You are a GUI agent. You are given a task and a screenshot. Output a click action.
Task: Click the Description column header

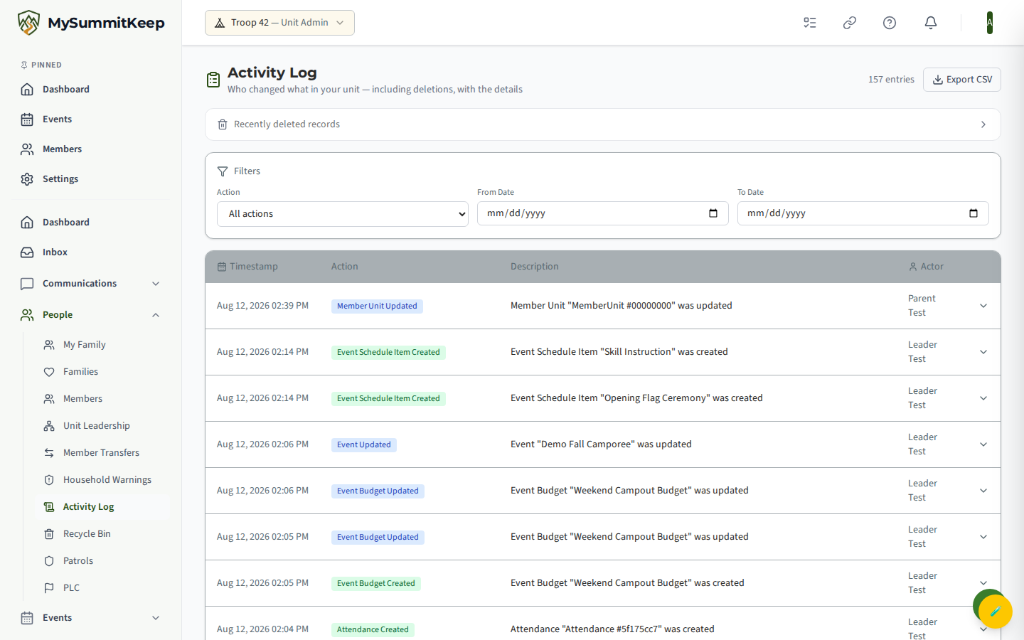click(535, 267)
